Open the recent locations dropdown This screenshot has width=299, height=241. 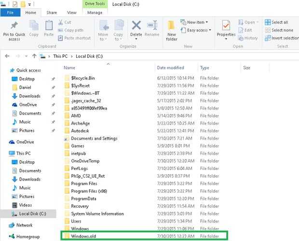26,56
